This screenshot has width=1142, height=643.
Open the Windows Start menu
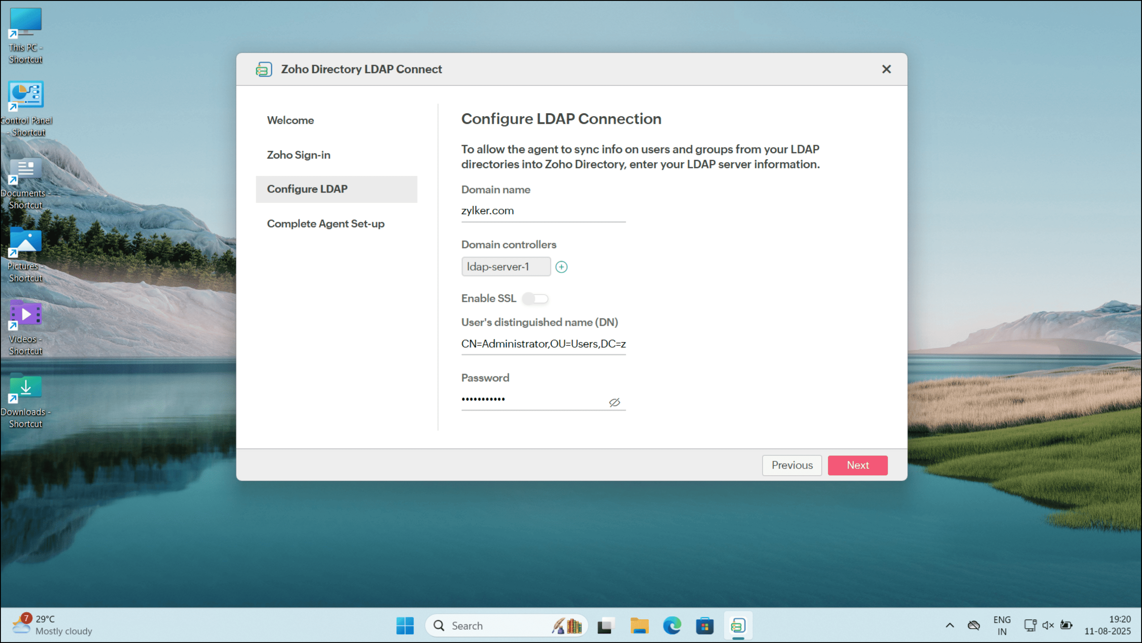405,626
